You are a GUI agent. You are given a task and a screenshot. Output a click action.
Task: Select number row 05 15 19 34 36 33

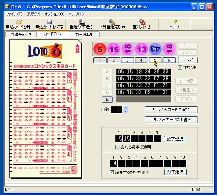143,72
